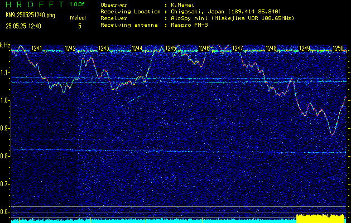
Task: Click the Observer field label
Action: tap(114, 4)
